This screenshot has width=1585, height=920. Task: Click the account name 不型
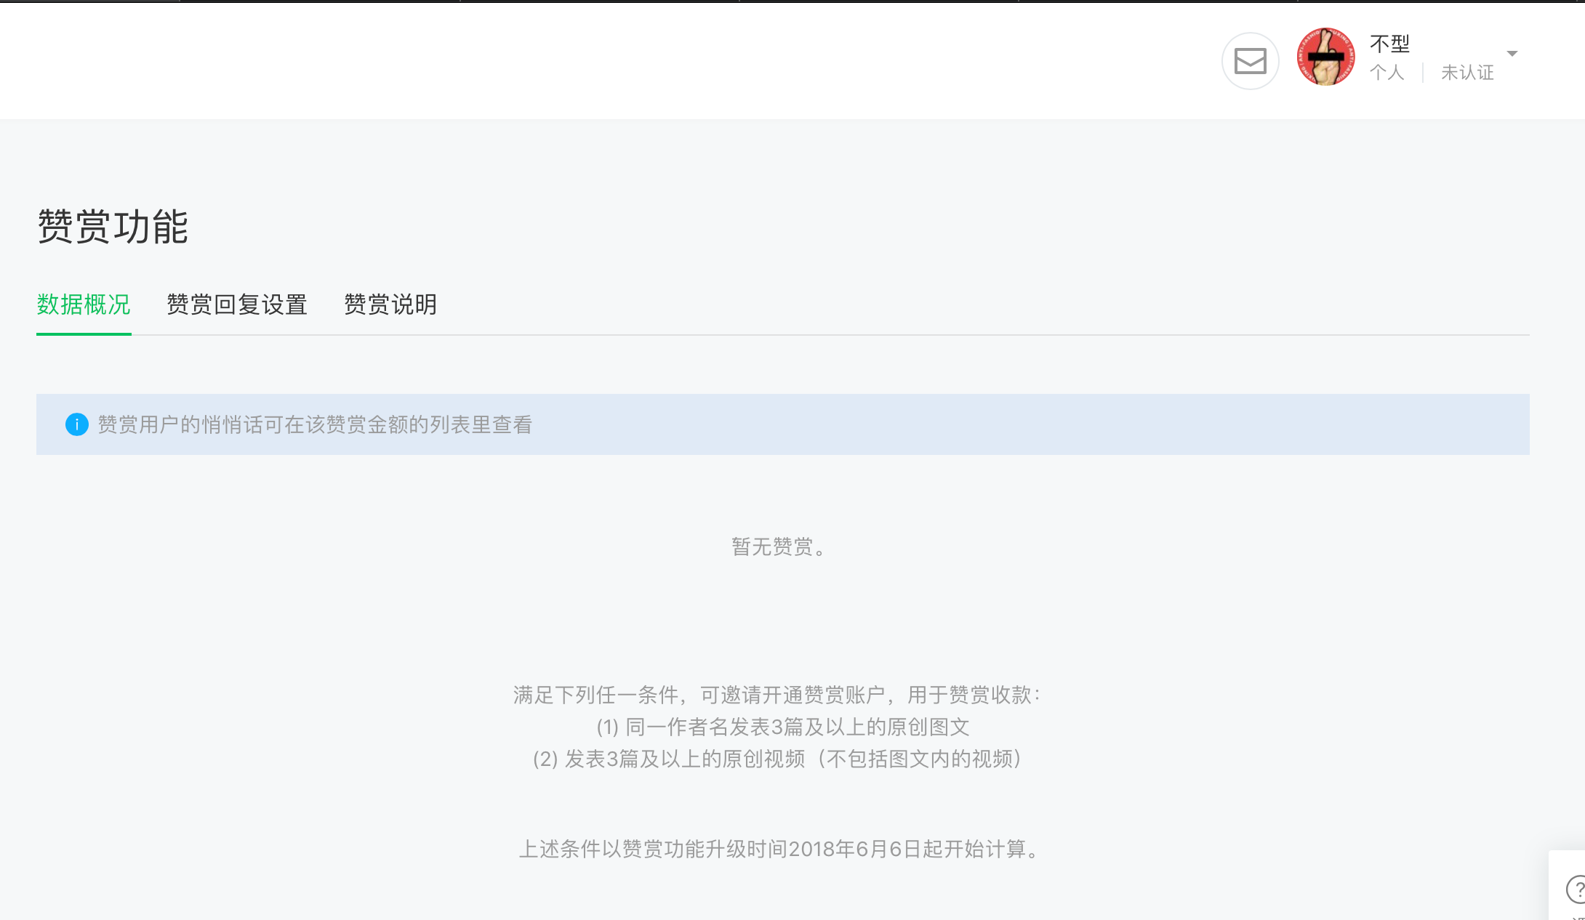click(1389, 44)
